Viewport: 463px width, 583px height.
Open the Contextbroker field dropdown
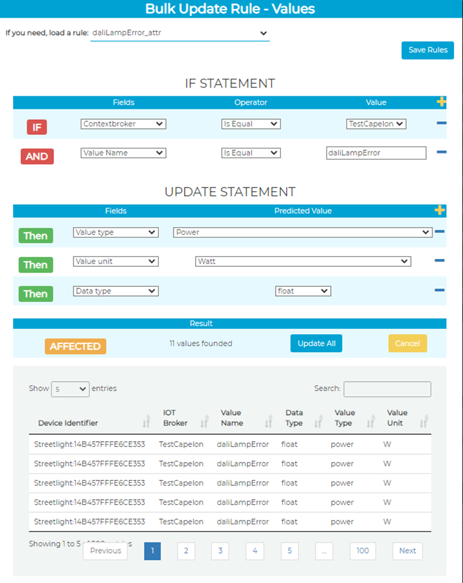point(124,124)
